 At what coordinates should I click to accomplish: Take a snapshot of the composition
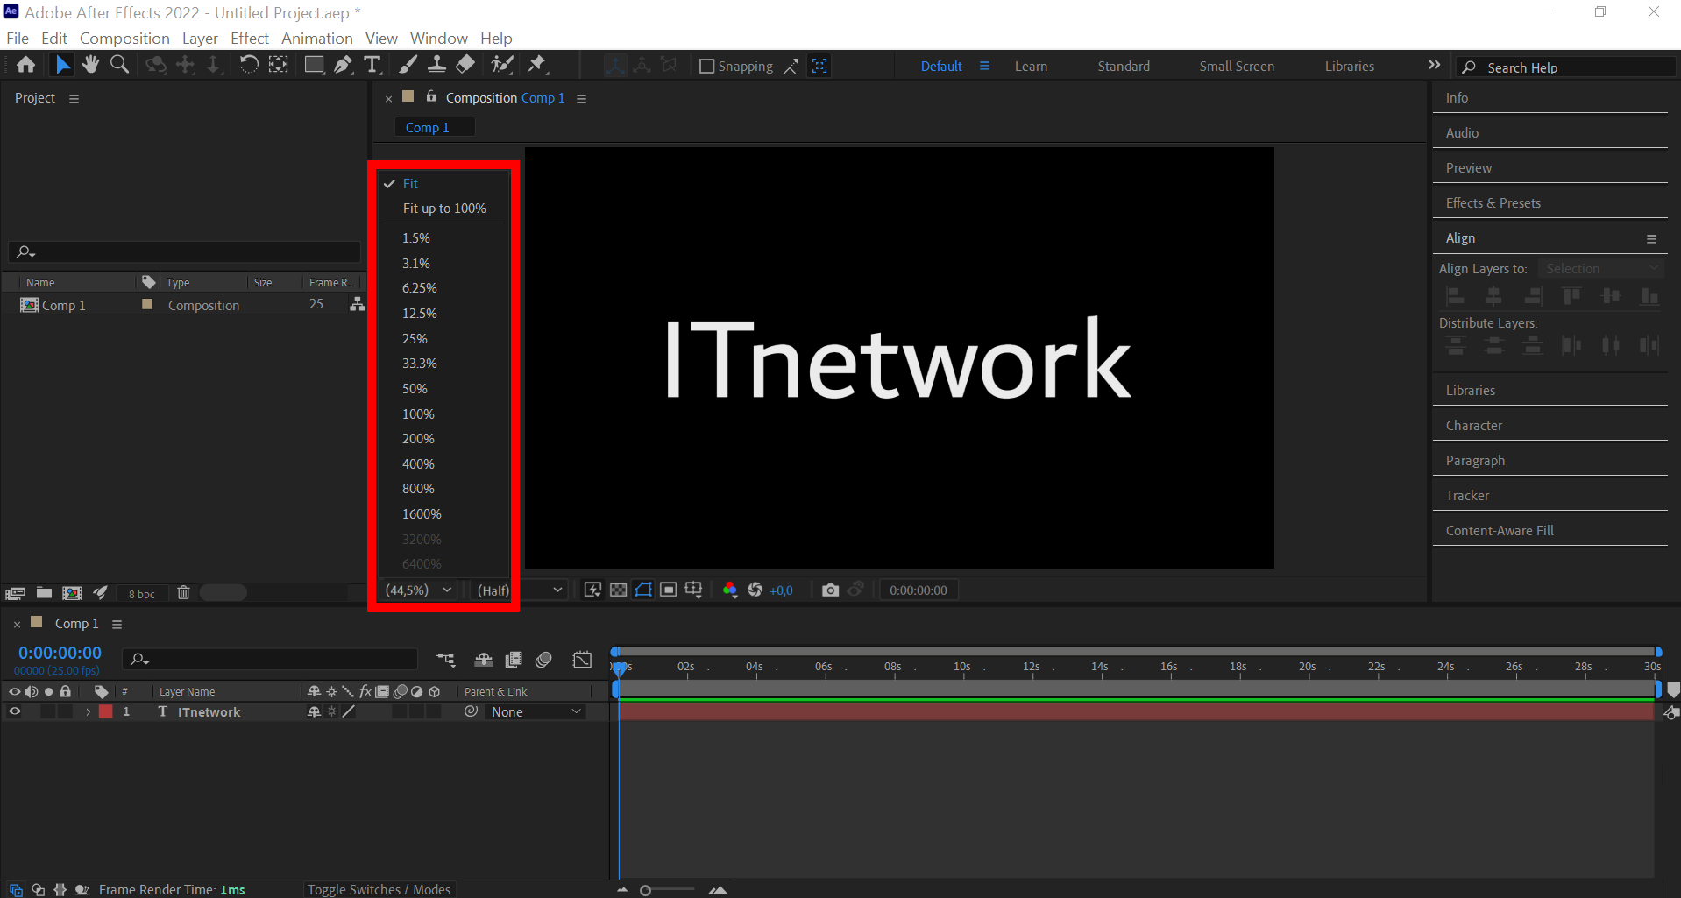(830, 590)
